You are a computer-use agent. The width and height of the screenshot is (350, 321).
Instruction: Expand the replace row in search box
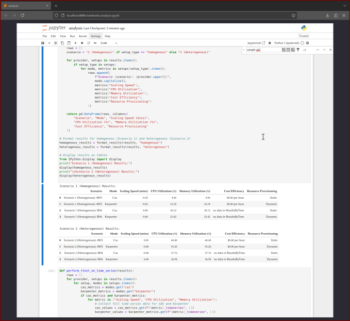pos(244,50)
